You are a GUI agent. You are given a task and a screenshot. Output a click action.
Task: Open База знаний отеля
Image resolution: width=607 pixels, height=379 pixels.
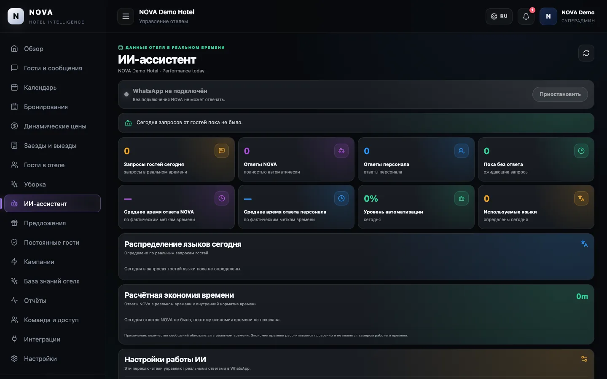point(52,281)
